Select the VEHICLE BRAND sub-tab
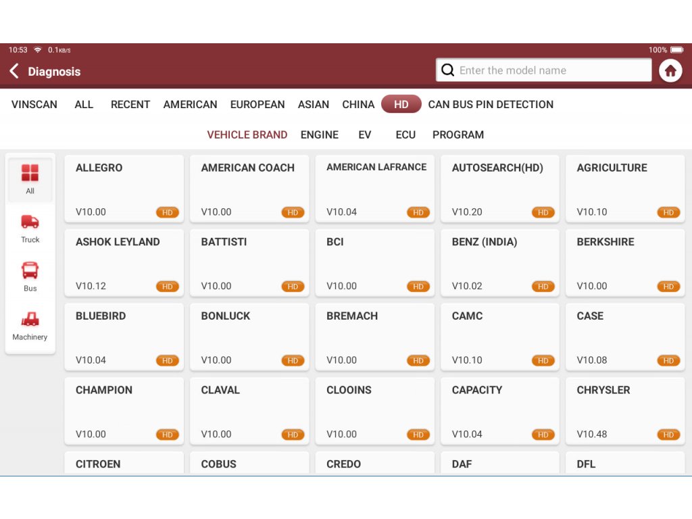The height and width of the screenshot is (519, 692). click(247, 134)
